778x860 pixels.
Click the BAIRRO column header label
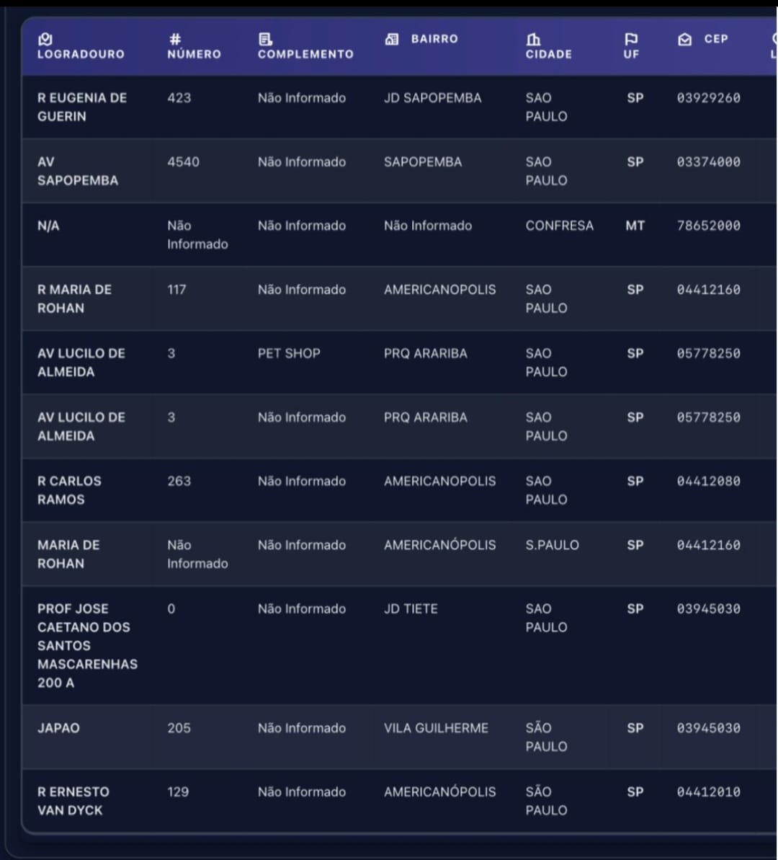(x=435, y=39)
